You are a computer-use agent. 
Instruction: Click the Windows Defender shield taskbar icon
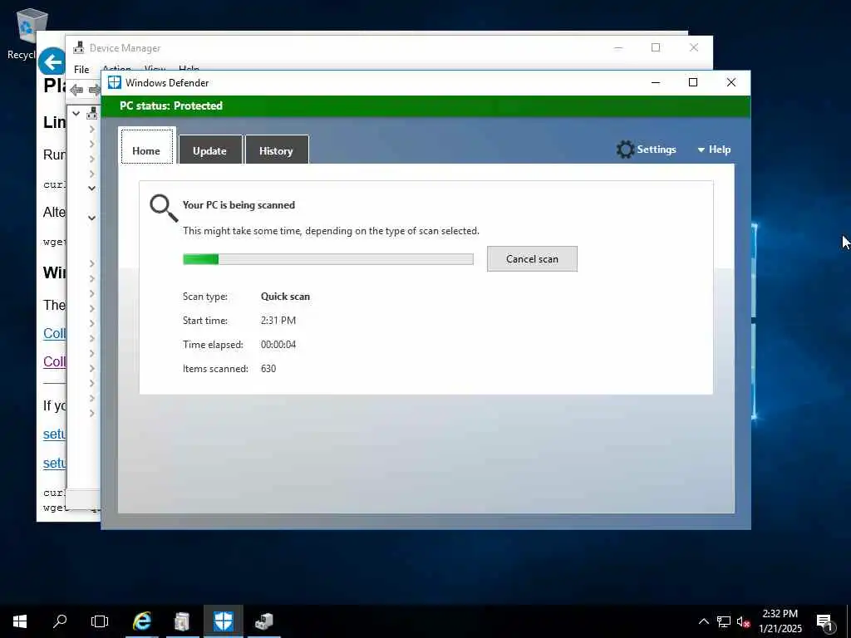point(223,621)
